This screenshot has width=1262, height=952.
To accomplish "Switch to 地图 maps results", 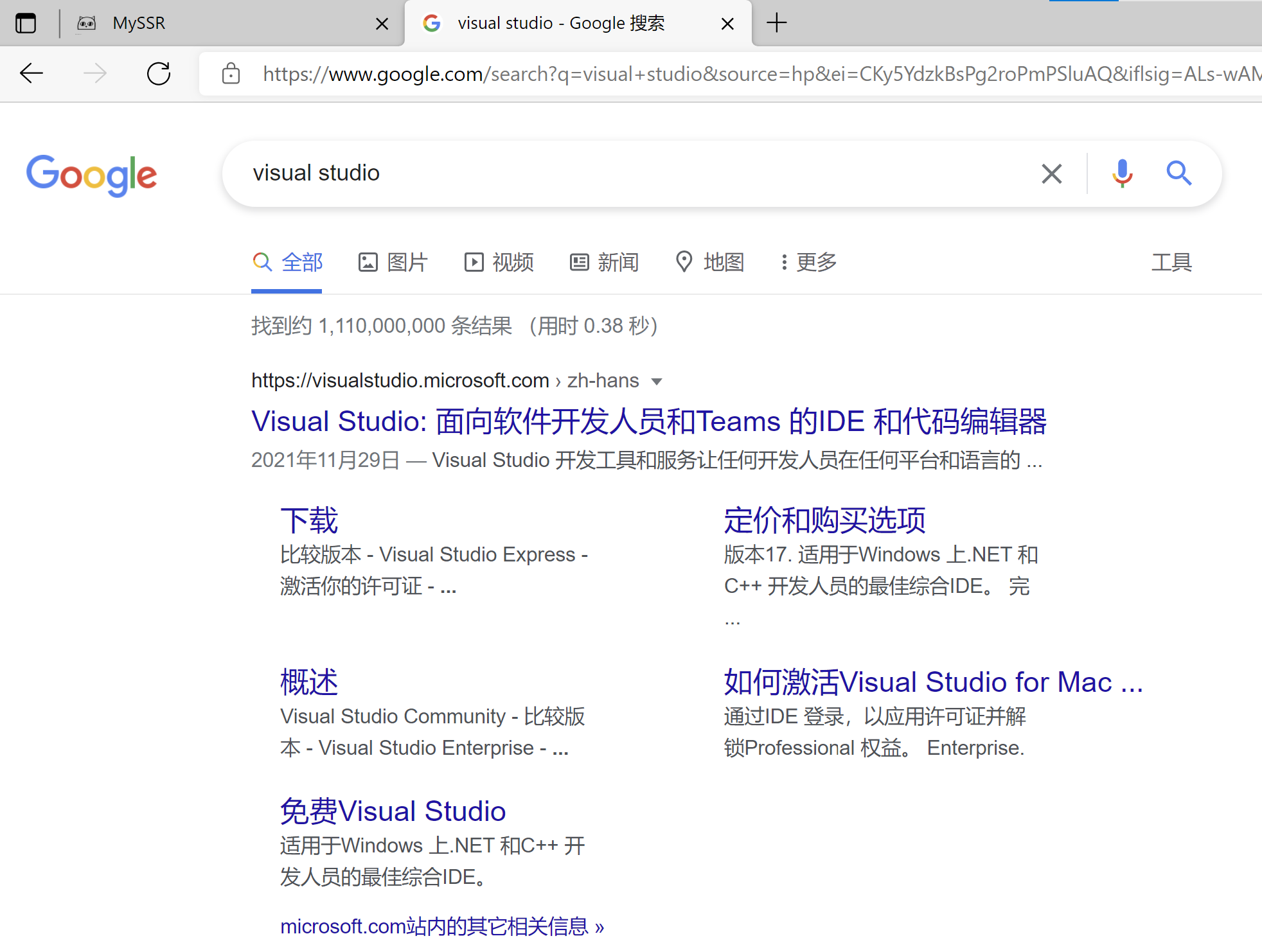I will click(709, 263).
